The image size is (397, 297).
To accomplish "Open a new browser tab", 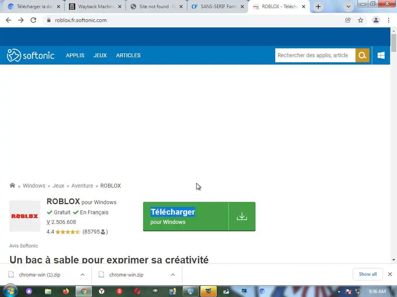I will click(318, 7).
